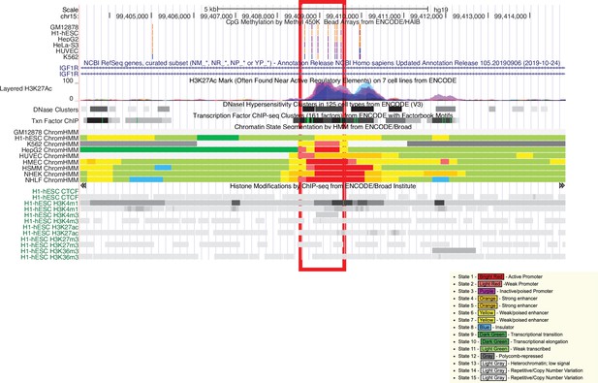Select the State 12 Gray swatch
The width and height of the screenshot is (598, 383).
(488, 356)
